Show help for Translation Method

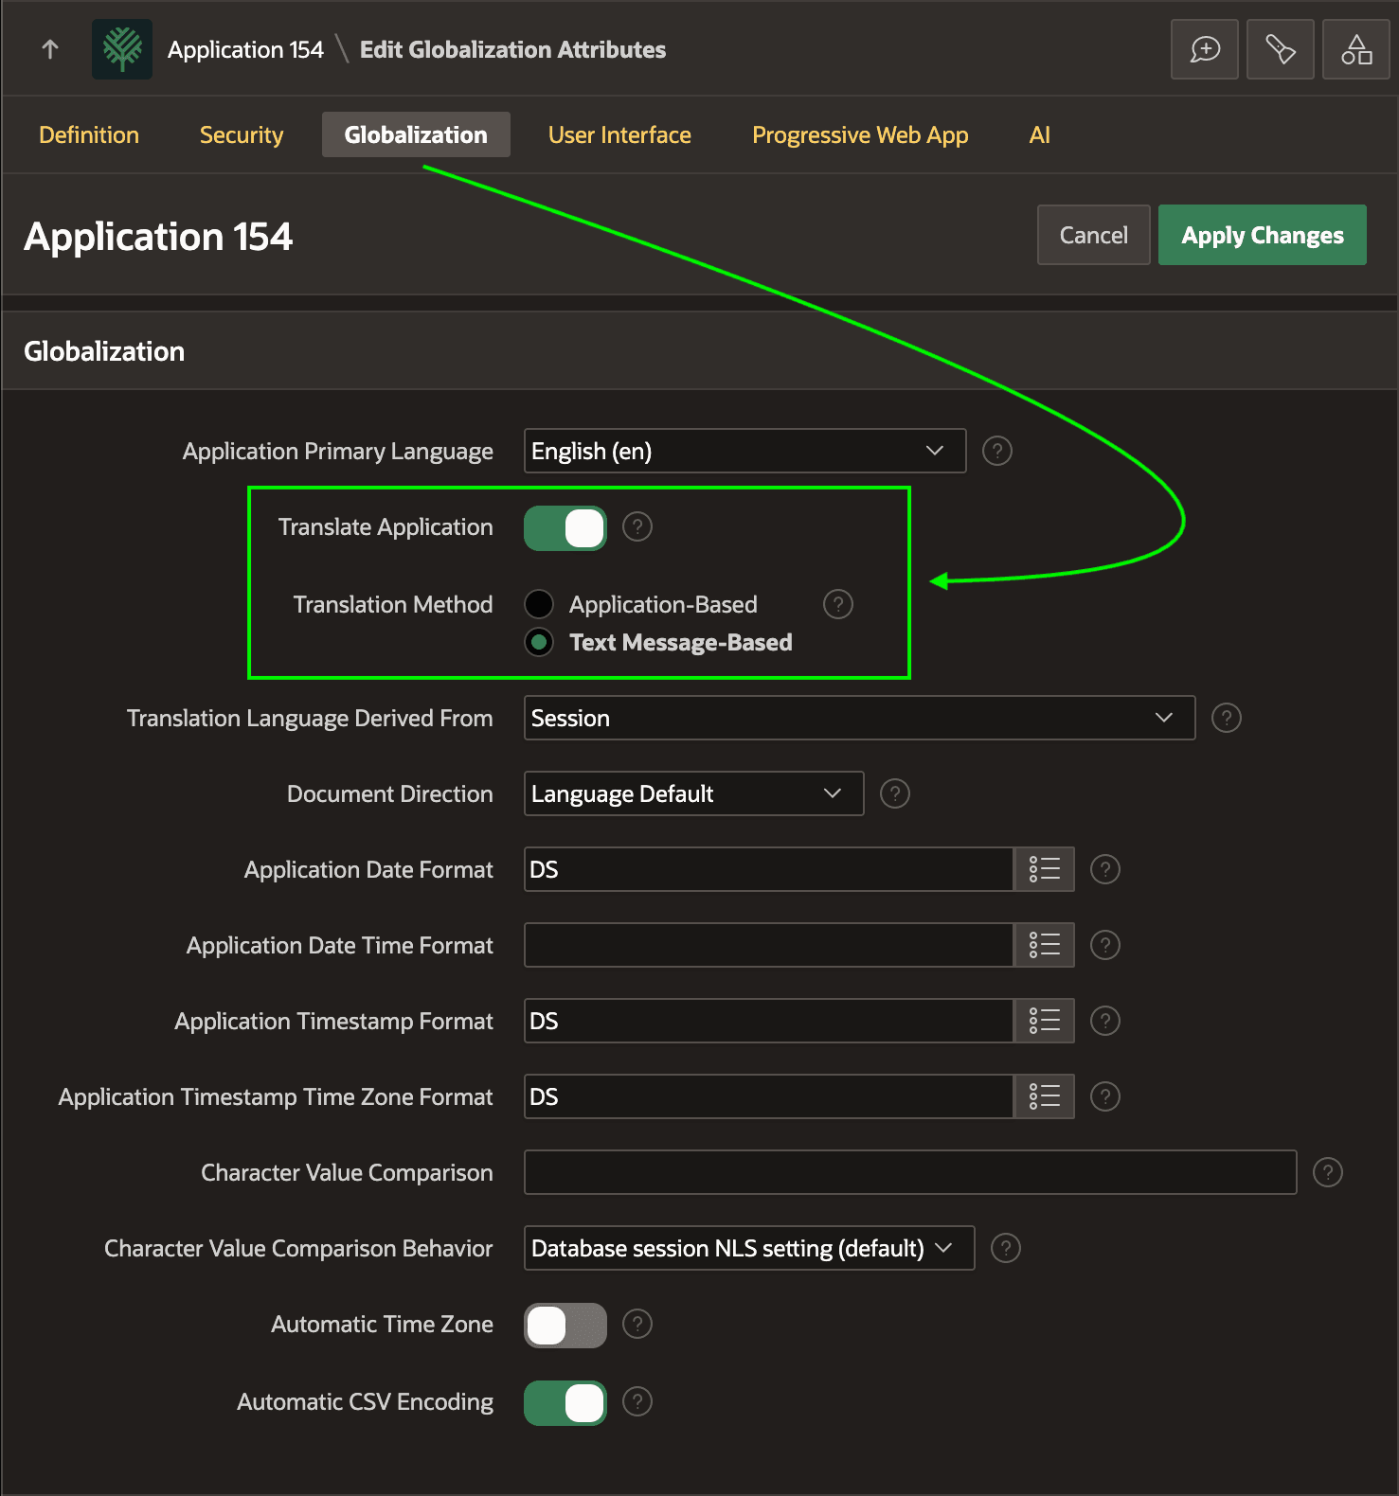coord(838,604)
